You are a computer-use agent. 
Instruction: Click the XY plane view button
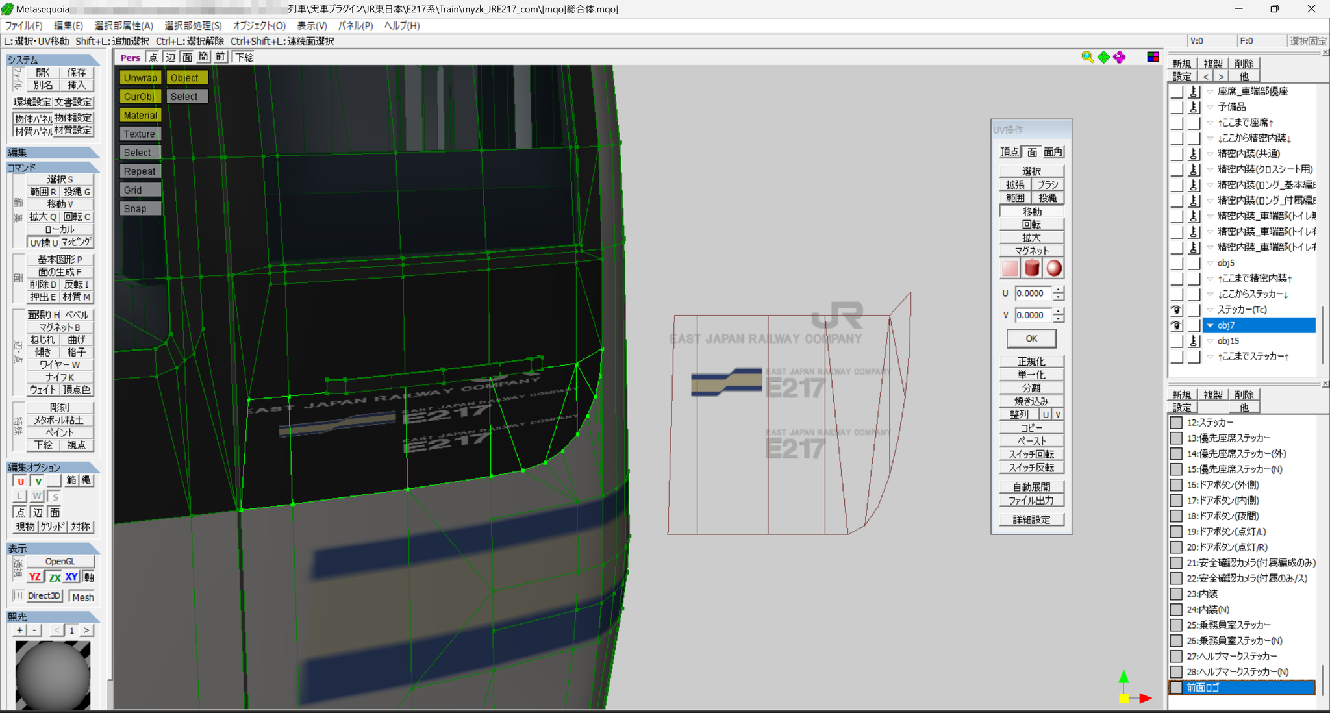(71, 577)
